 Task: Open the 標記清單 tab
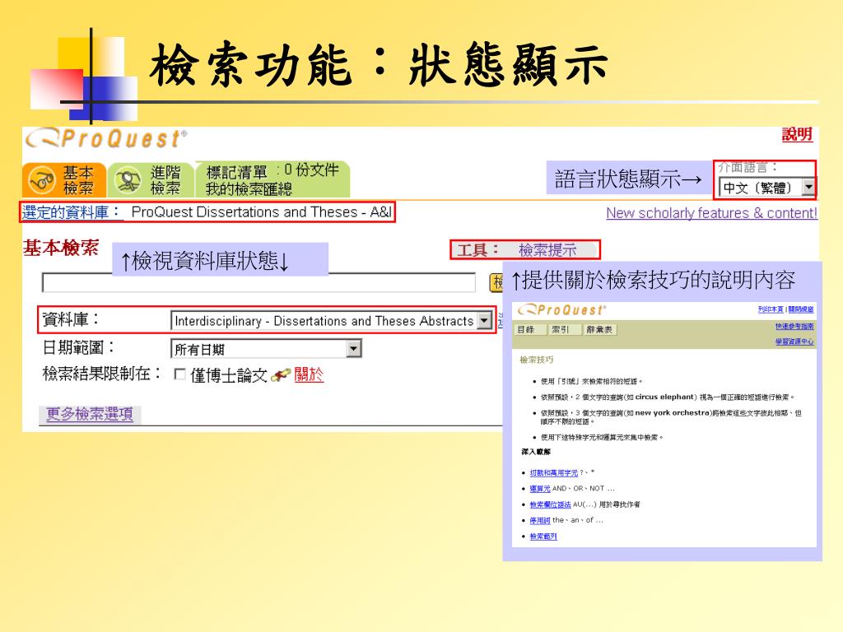point(236,172)
